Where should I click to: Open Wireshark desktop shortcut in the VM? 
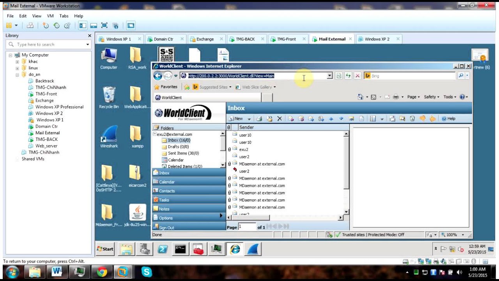[x=109, y=137]
